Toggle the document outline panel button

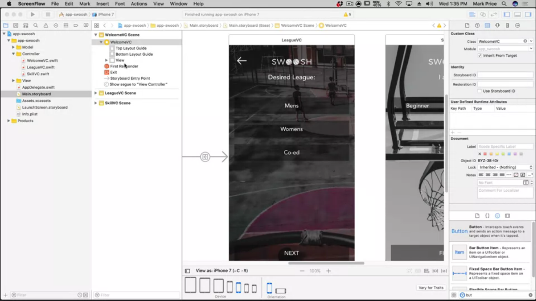pyautogui.click(x=188, y=271)
